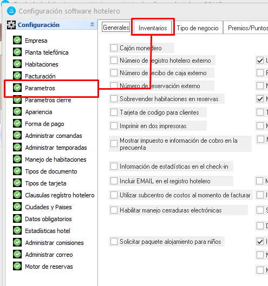The height and width of the screenshot is (286, 268).
Task: Check Número de registro hotelero externo
Action: click(x=114, y=60)
